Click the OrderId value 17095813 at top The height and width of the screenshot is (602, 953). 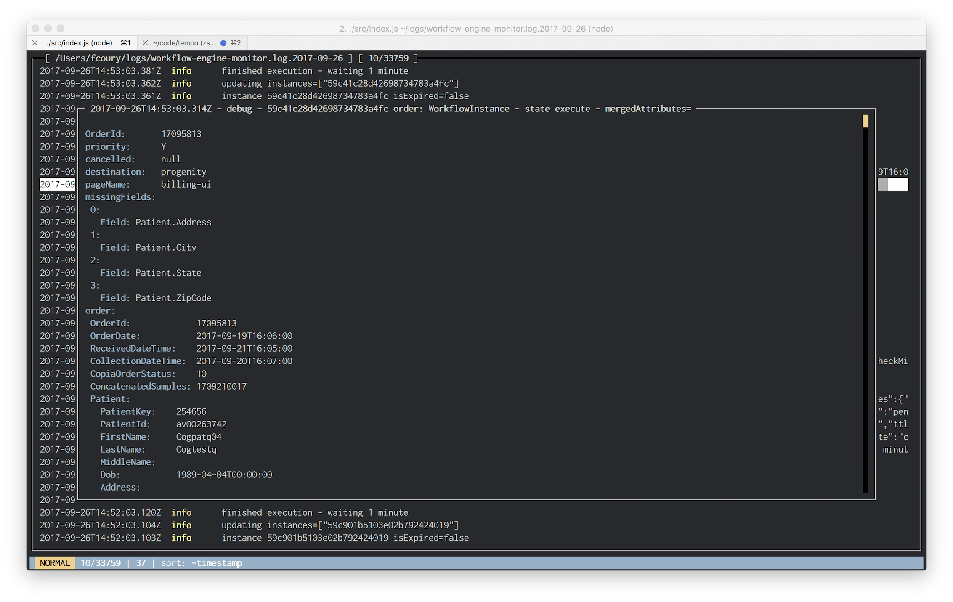[x=181, y=134]
